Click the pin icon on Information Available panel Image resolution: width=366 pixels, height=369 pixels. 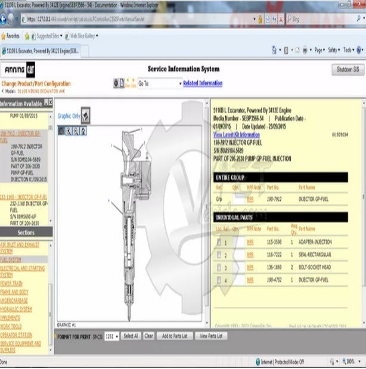point(46,103)
